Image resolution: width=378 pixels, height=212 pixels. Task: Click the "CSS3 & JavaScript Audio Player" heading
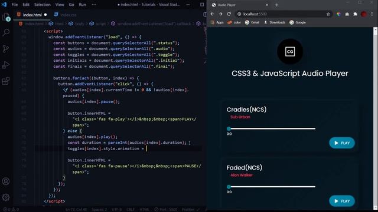point(290,74)
